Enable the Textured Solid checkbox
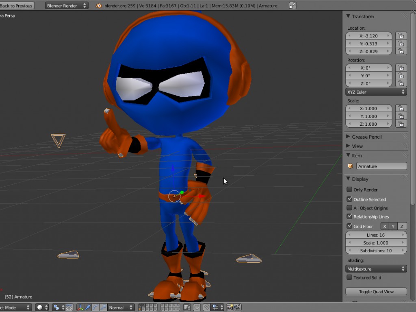The height and width of the screenshot is (312, 416). click(350, 277)
